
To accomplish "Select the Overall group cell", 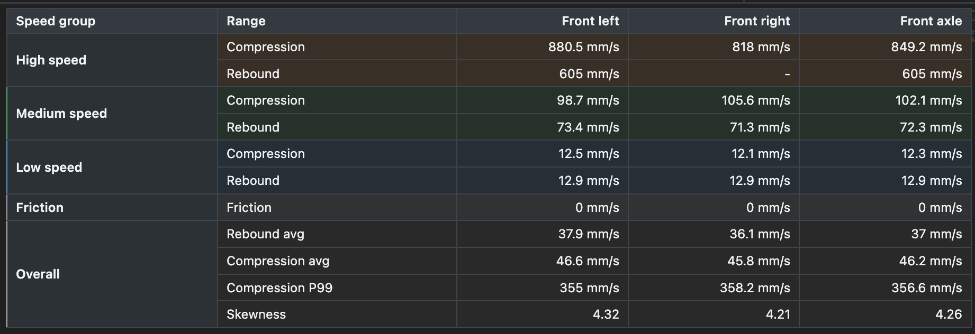I will 112,274.
